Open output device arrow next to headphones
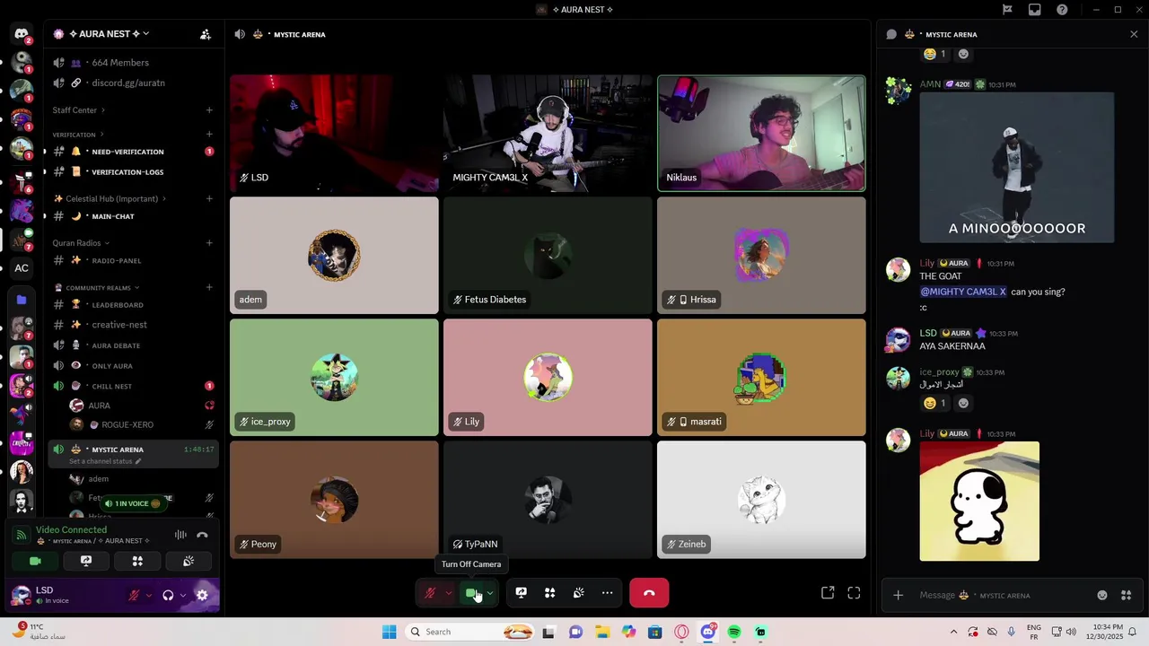Screen dimensions: 1149x646 click(182, 595)
